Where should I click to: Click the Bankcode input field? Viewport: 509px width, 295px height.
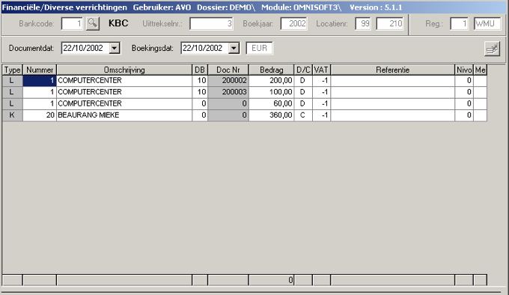tap(72, 24)
